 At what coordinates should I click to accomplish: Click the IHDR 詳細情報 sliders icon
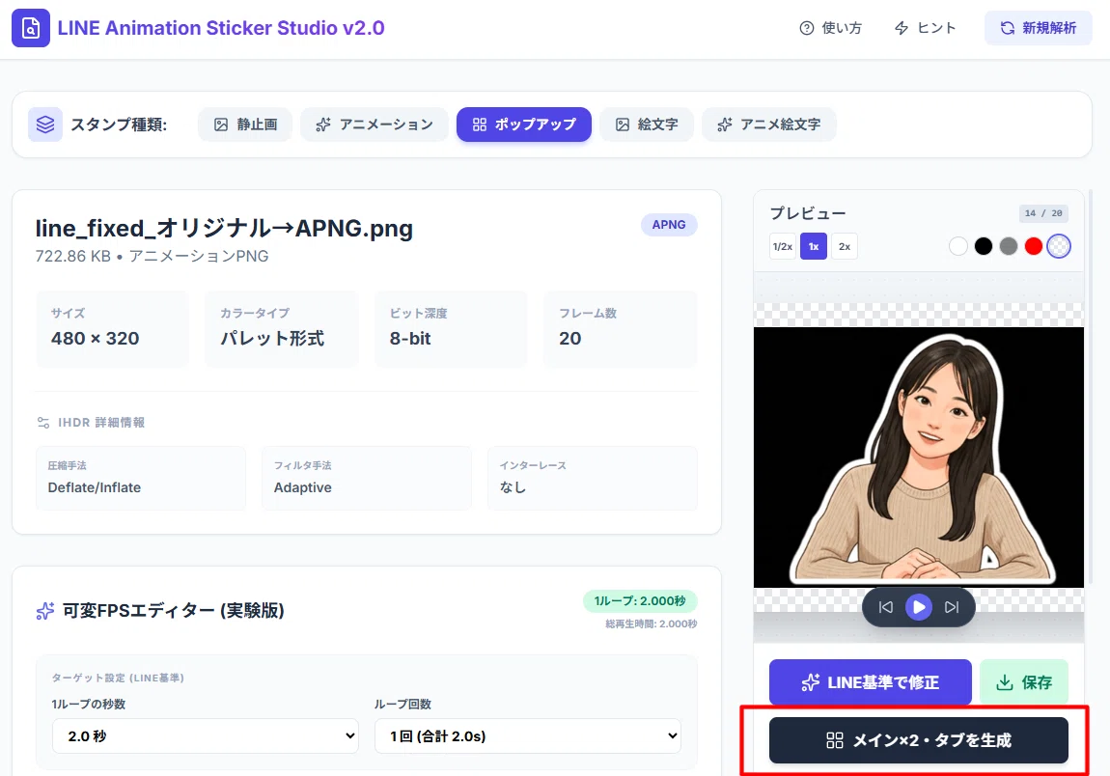tap(43, 423)
